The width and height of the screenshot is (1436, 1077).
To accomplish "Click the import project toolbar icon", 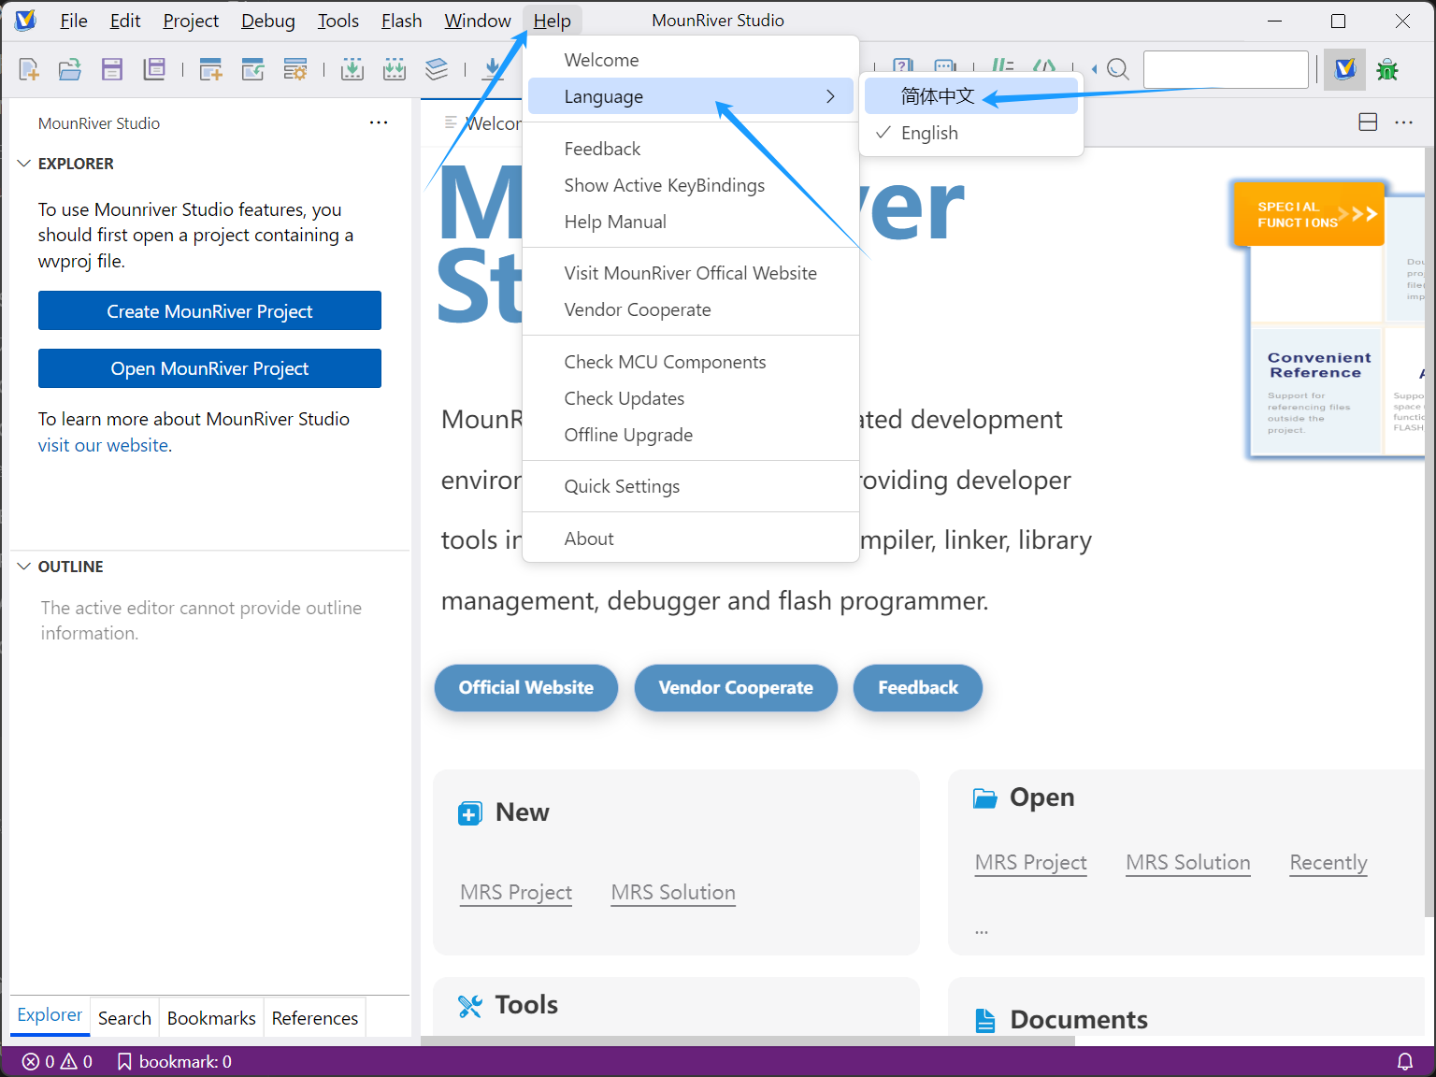I will pyautogui.click(x=253, y=69).
